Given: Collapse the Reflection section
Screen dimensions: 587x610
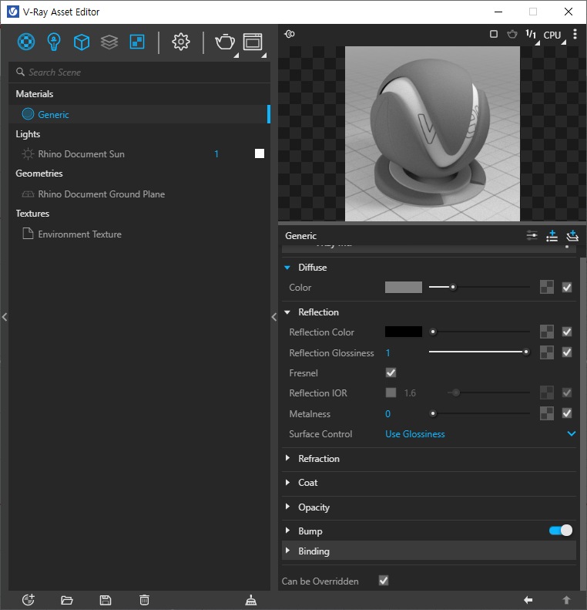Looking at the screenshot, I should tap(287, 312).
